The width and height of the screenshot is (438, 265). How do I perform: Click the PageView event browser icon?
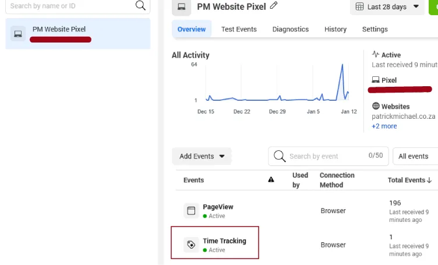[x=192, y=211]
